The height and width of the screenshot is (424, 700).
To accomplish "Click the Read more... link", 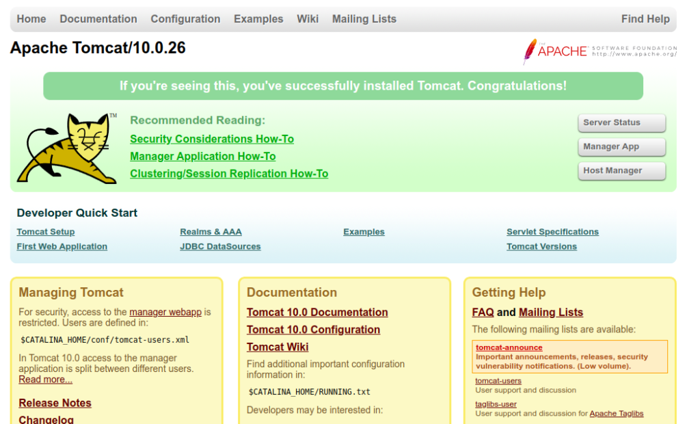I will coord(46,380).
